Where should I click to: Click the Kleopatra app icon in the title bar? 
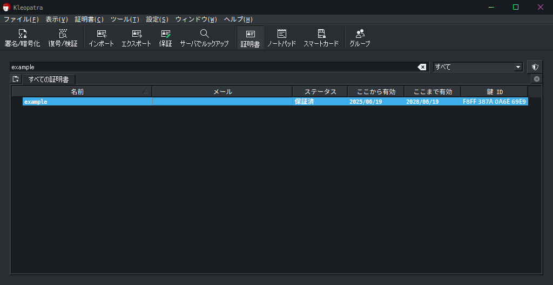(6, 7)
